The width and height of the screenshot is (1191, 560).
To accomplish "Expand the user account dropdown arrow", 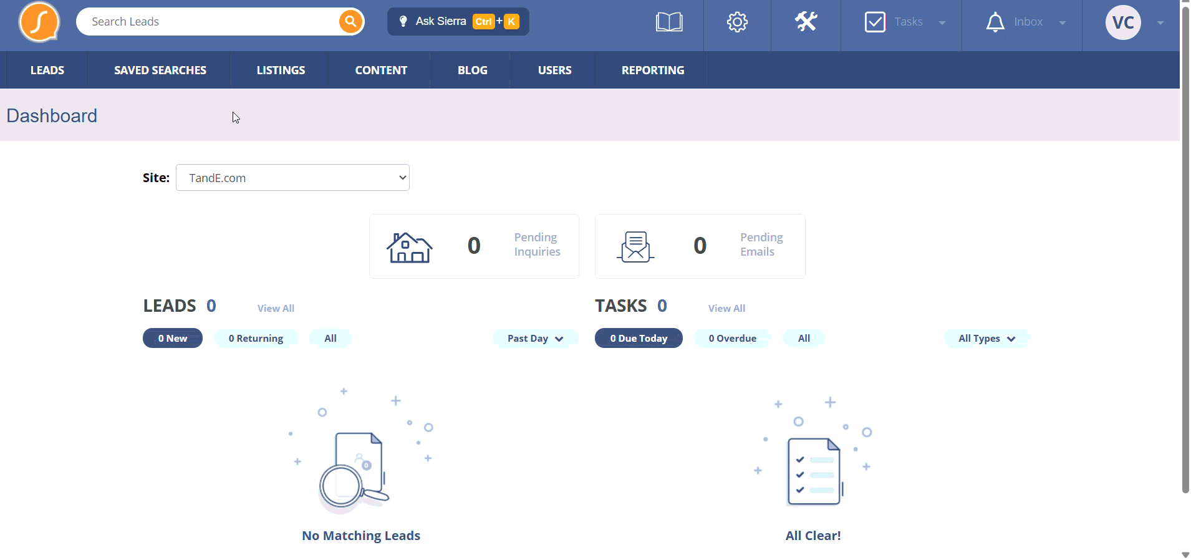I will tap(1160, 23).
